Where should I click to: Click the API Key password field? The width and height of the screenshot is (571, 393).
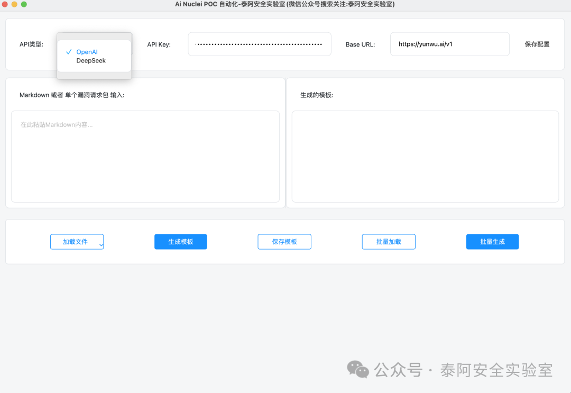[259, 44]
